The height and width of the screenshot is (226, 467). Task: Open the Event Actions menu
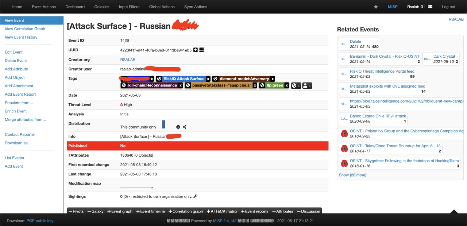pos(44,7)
